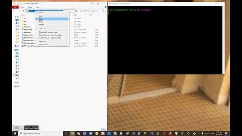Expand the Explorer ribbon chevron
Image resolution: width=242 pixels, height=136 pixels.
pyautogui.click(x=103, y=7)
